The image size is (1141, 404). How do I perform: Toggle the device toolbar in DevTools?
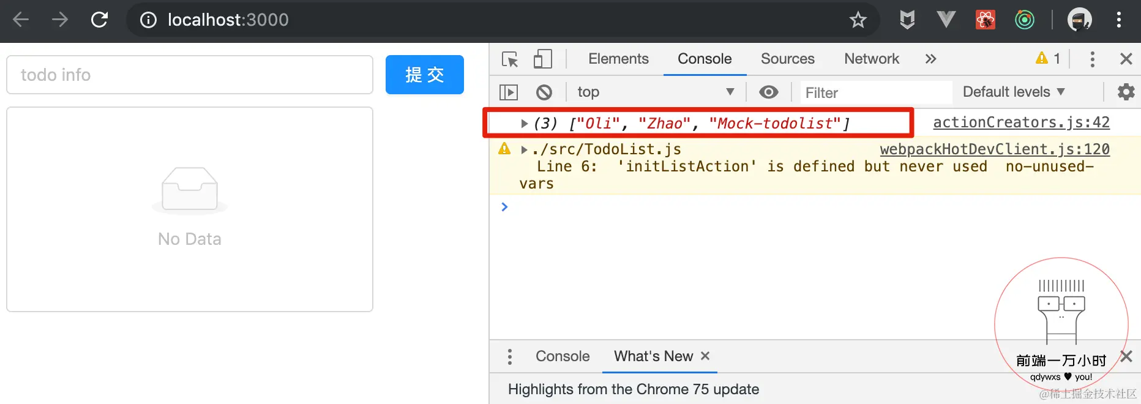click(542, 59)
